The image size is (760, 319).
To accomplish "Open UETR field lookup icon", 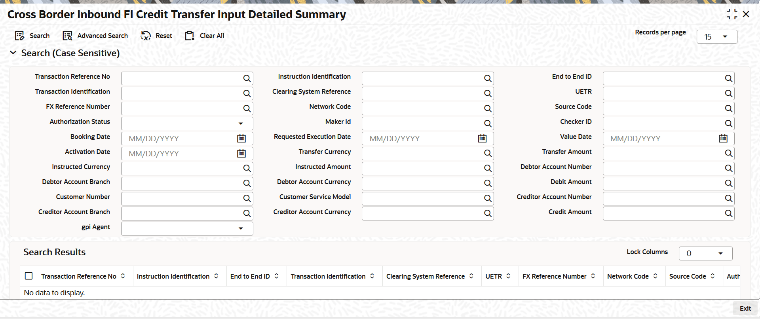I will [x=728, y=93].
